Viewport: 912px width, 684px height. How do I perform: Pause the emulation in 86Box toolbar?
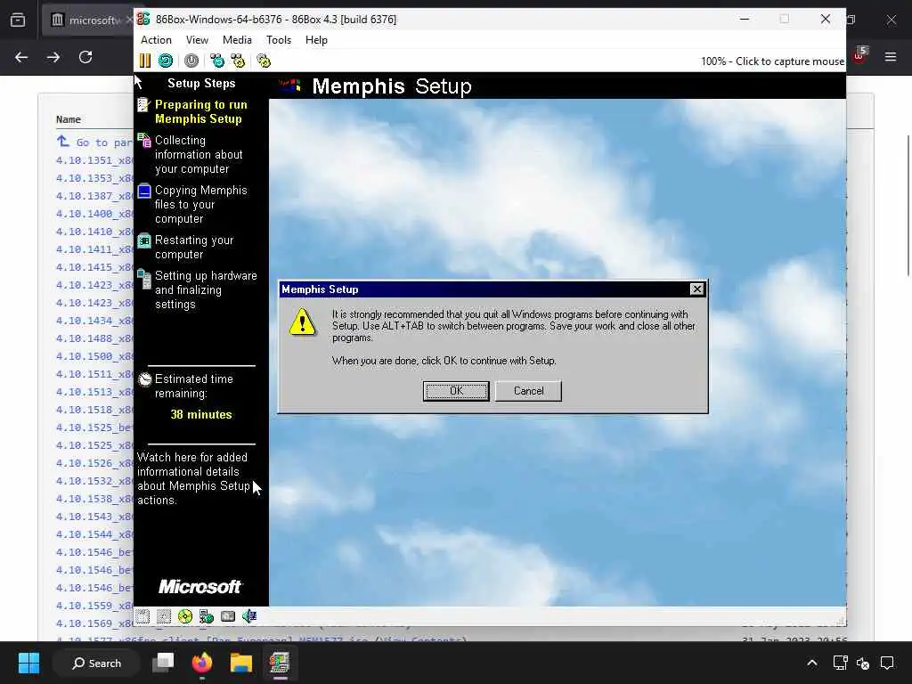click(145, 61)
